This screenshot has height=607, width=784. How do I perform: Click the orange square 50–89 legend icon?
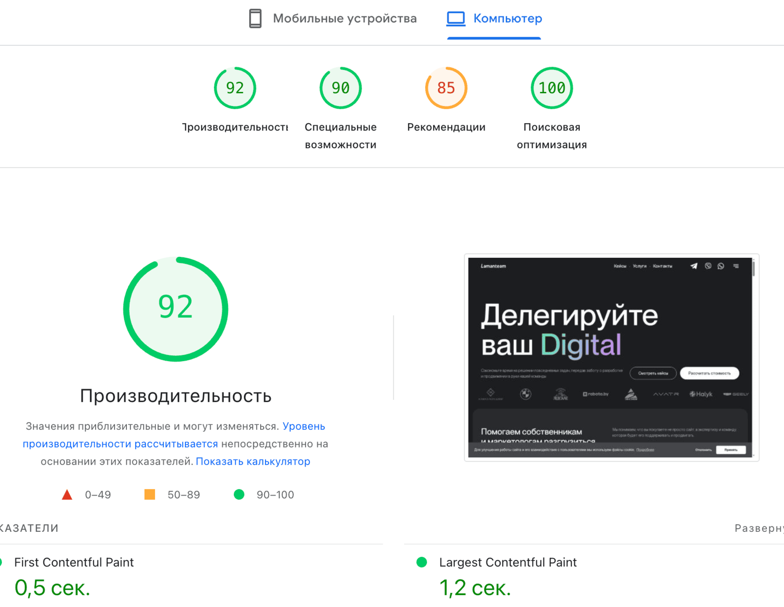coord(150,495)
